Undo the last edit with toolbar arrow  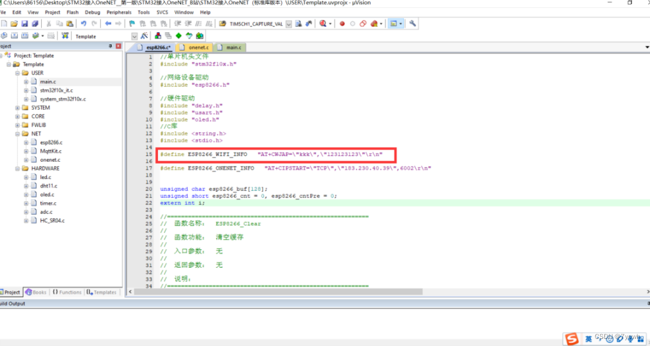point(83,24)
